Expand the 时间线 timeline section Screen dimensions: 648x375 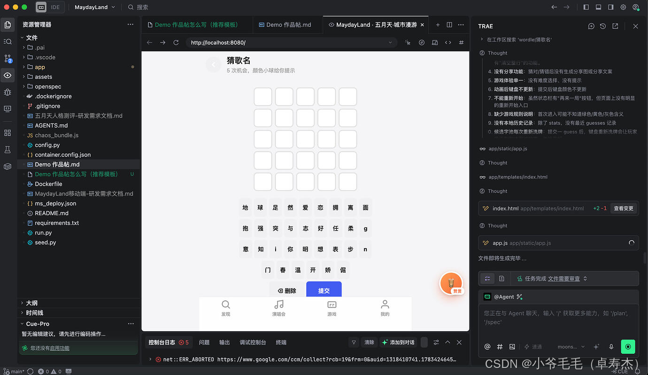pyautogui.click(x=35, y=312)
